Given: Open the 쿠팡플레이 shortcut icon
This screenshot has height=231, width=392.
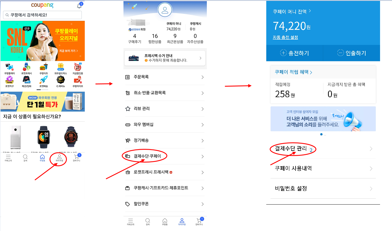Looking at the screenshot, I should [x=9, y=69].
